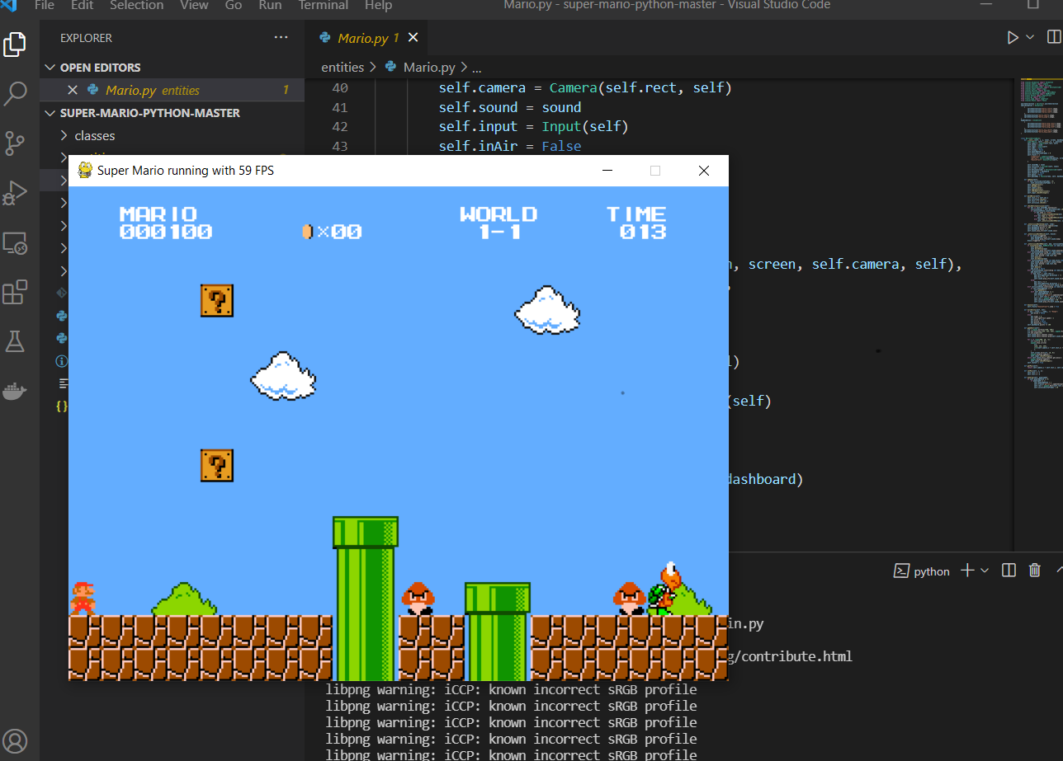1063x761 pixels.
Task: Run the Python file with the play button
Action: [x=1012, y=36]
